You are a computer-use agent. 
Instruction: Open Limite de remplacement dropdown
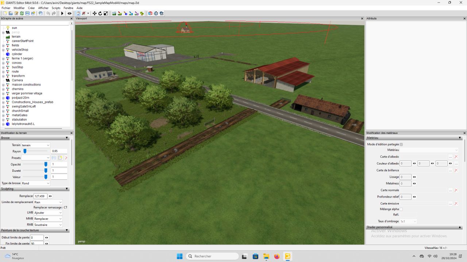pyautogui.click(x=48, y=202)
